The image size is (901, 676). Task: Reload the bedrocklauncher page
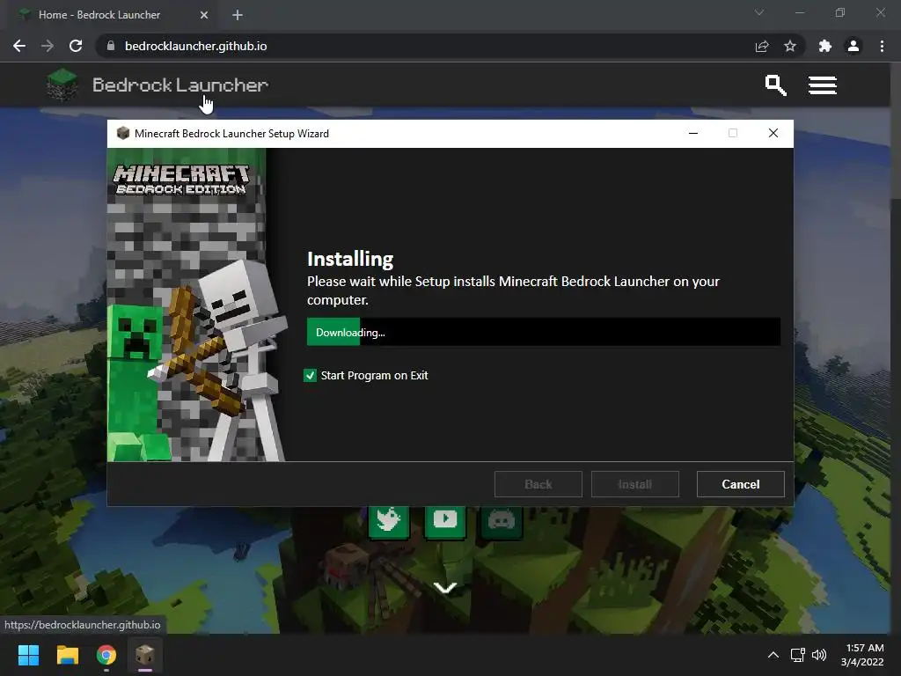pos(76,46)
